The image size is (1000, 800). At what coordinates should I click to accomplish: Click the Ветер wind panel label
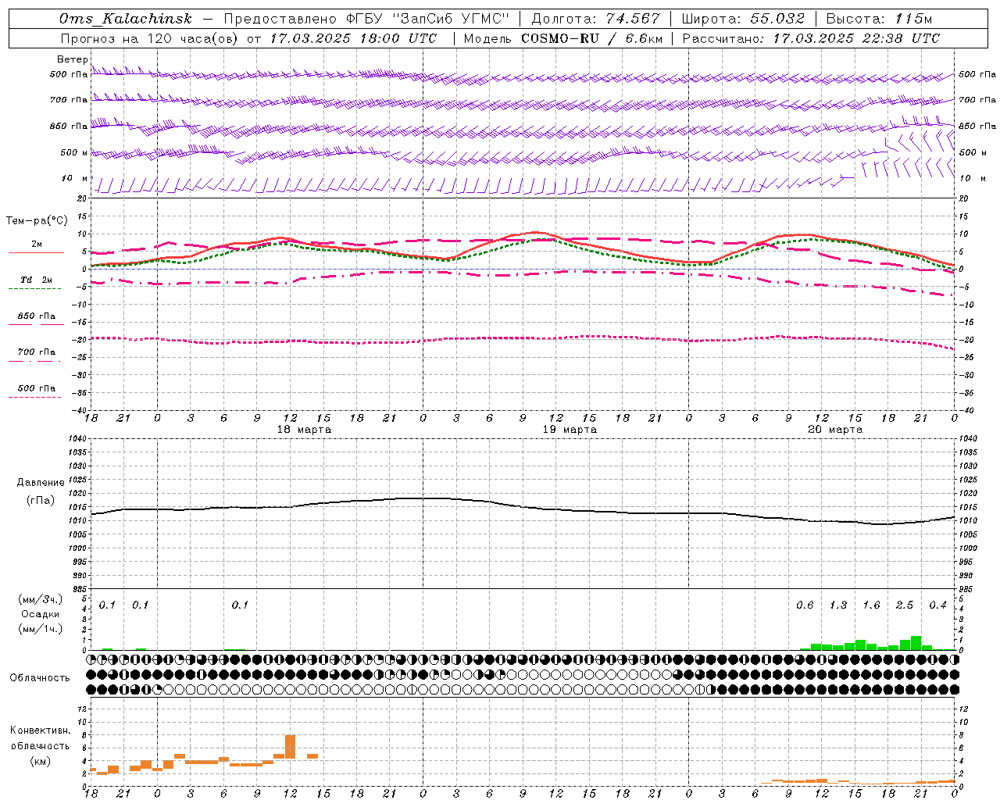[73, 59]
